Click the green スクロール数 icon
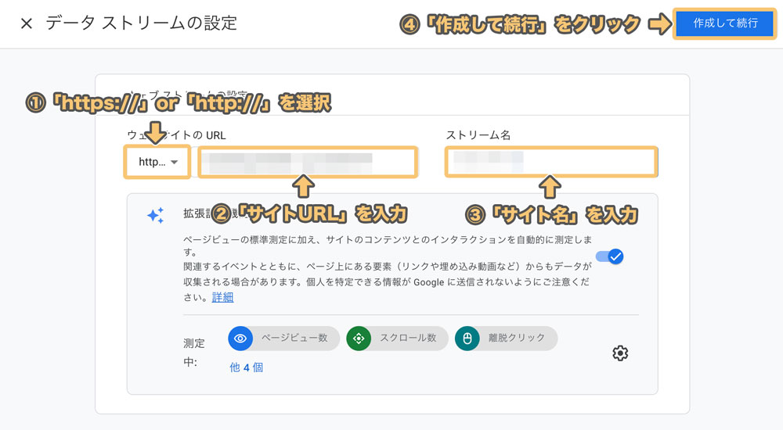 pos(359,339)
